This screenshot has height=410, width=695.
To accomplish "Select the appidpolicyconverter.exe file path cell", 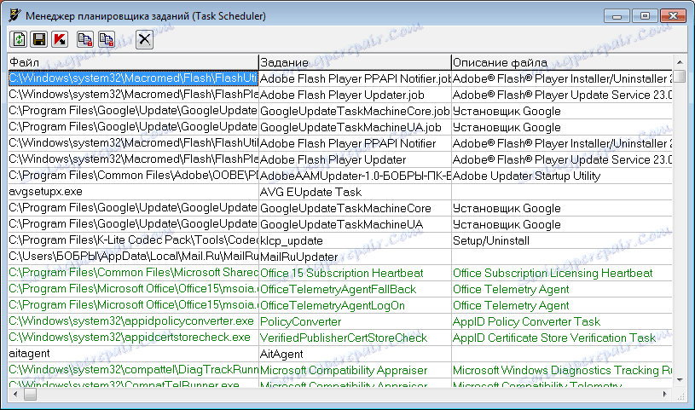I will click(x=133, y=322).
